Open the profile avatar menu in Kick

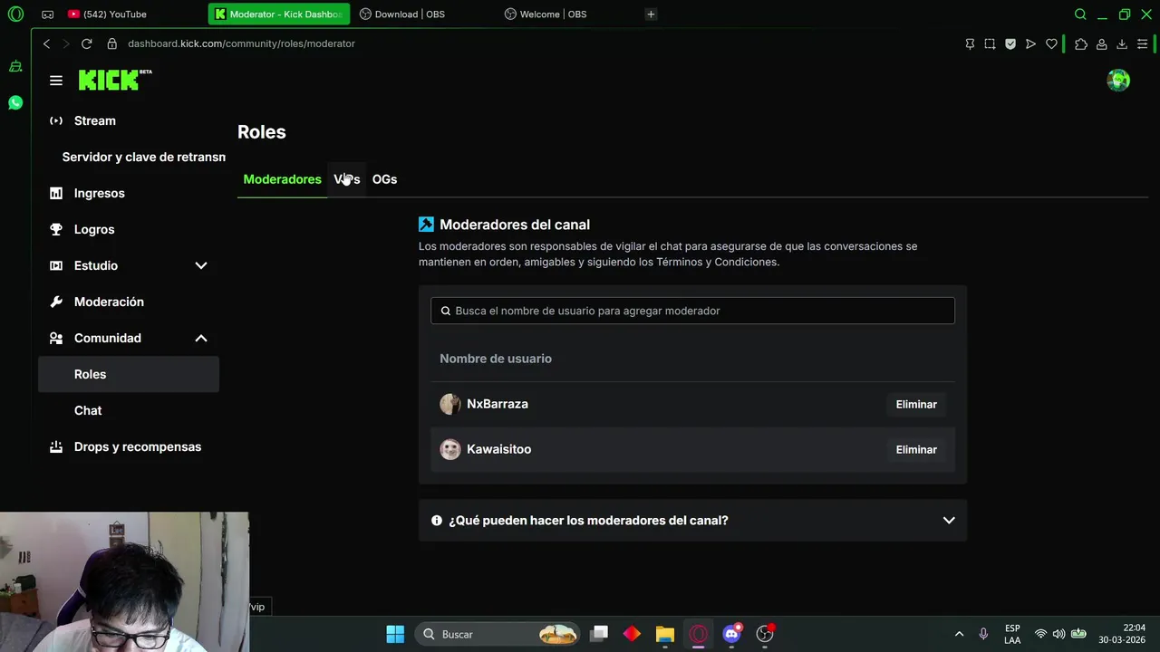coord(1118,81)
